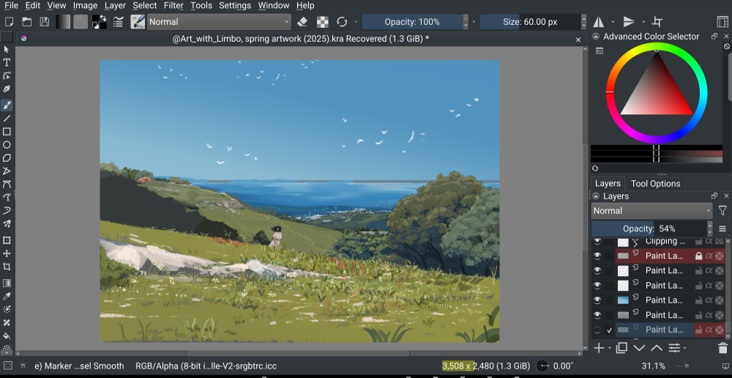Hide the Clipping layer with eye icon

(597, 242)
